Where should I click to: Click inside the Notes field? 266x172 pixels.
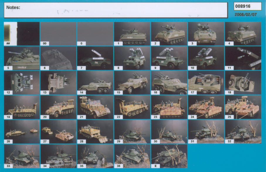[x=116, y=10]
